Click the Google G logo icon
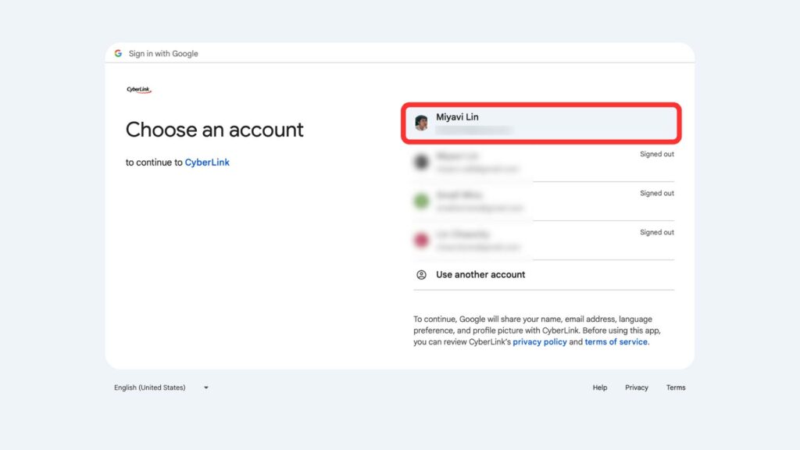Screen dimensions: 800x450 [119, 53]
